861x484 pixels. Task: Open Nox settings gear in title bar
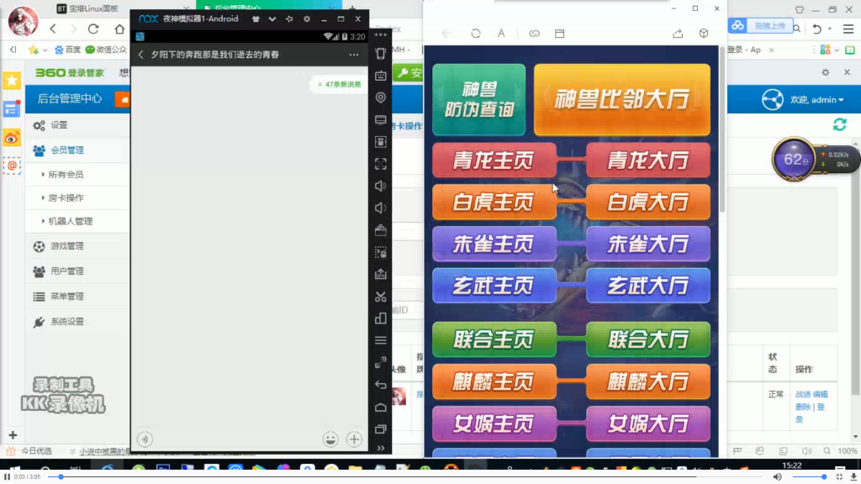click(x=307, y=18)
